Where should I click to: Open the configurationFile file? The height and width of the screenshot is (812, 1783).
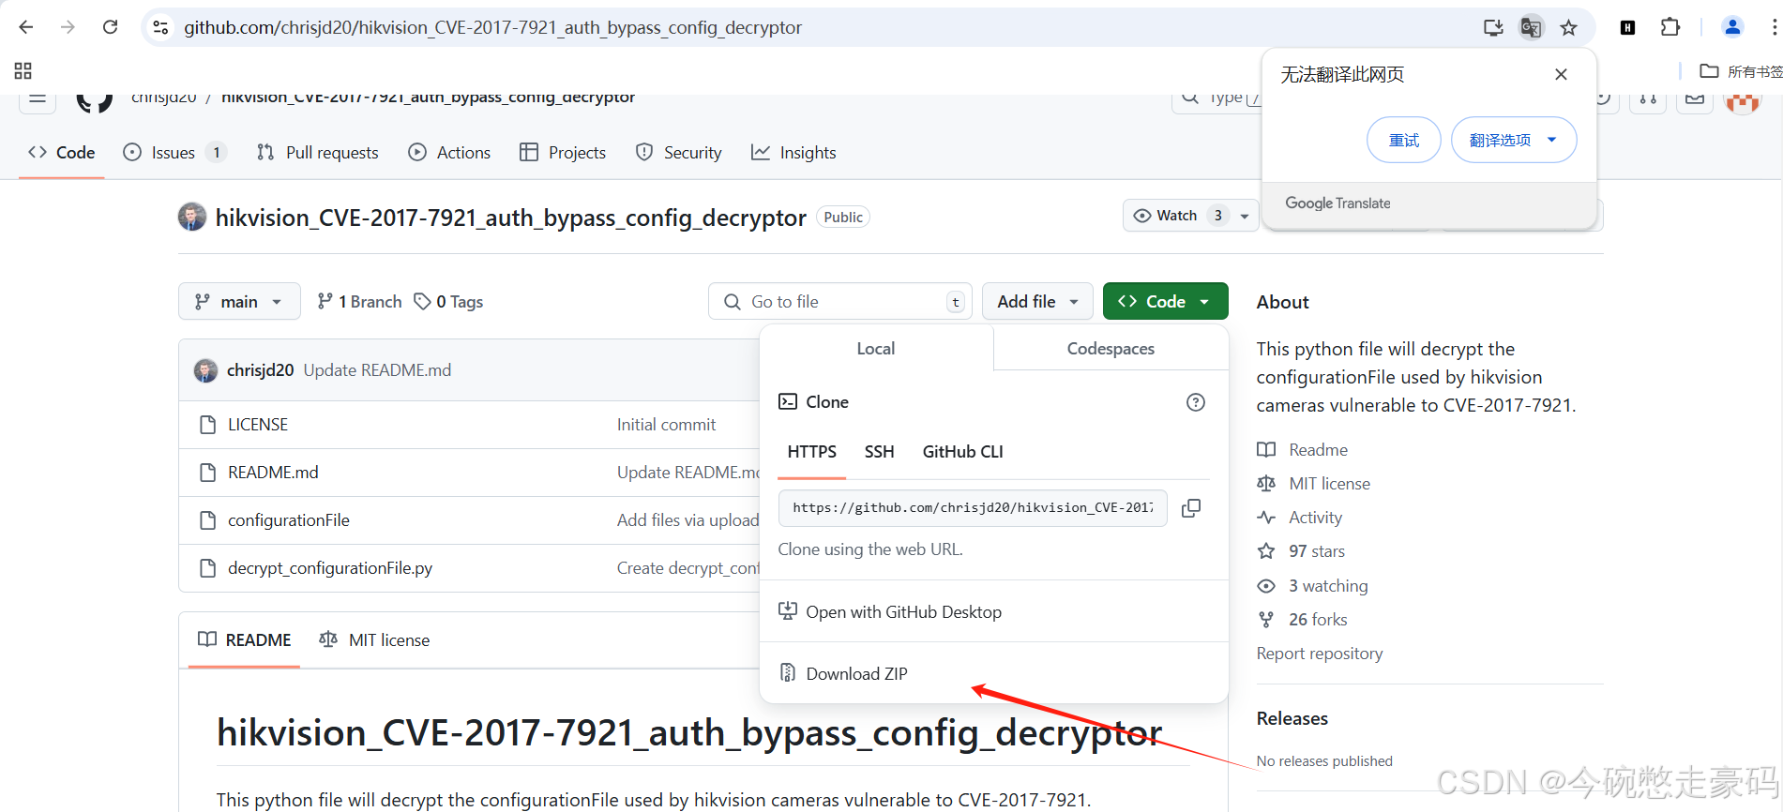pyautogui.click(x=289, y=520)
